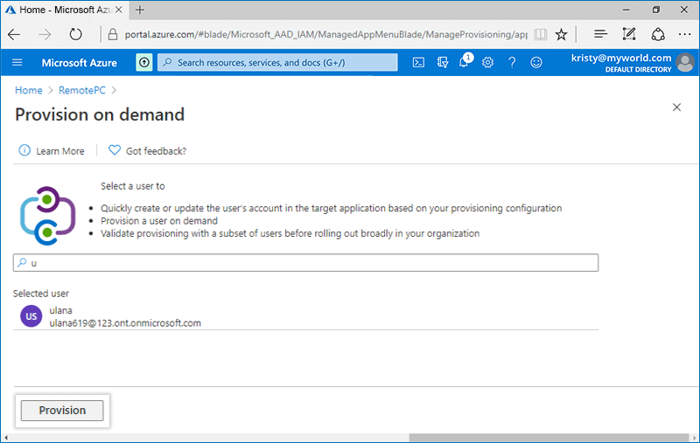Open the Azure portal hamburger menu

(17, 63)
